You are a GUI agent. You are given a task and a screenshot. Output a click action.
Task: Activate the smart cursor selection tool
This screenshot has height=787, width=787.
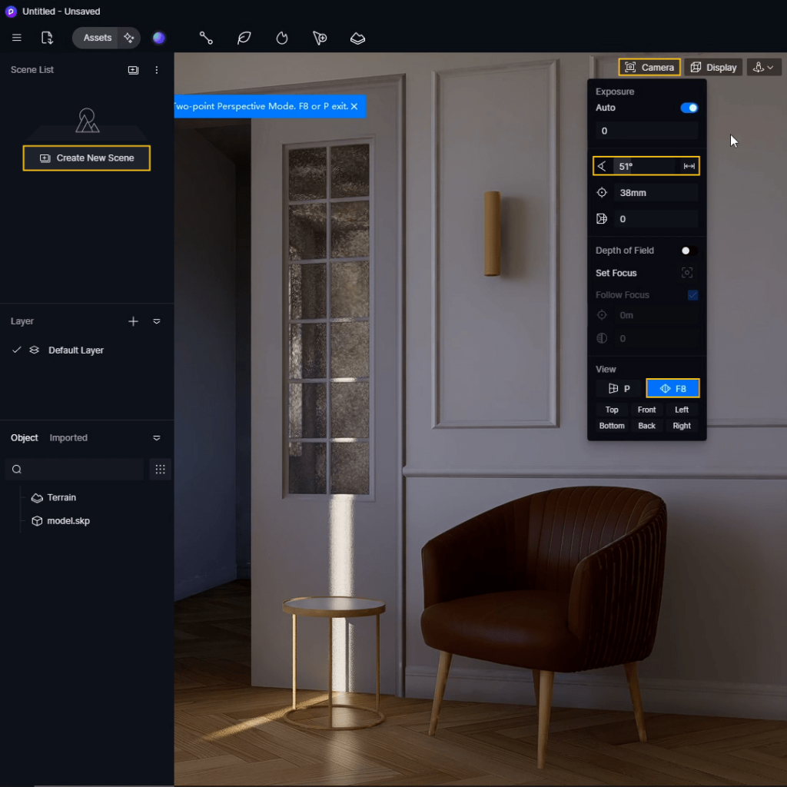pos(319,38)
